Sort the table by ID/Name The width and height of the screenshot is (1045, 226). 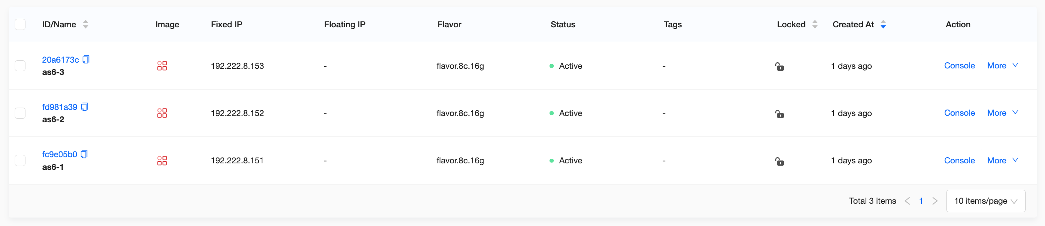[x=86, y=25]
